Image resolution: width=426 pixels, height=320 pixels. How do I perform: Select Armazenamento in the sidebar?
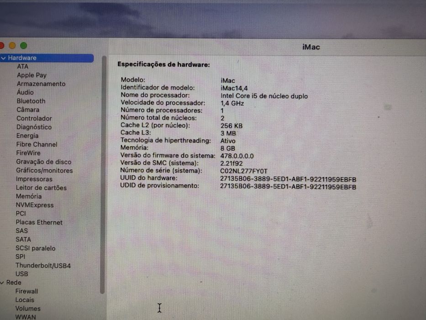pyautogui.click(x=41, y=84)
